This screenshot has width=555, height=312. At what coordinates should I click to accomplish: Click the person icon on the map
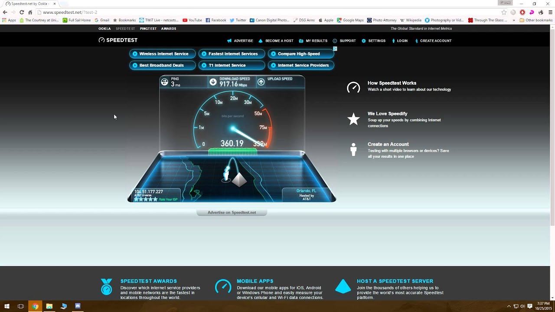[226, 174]
